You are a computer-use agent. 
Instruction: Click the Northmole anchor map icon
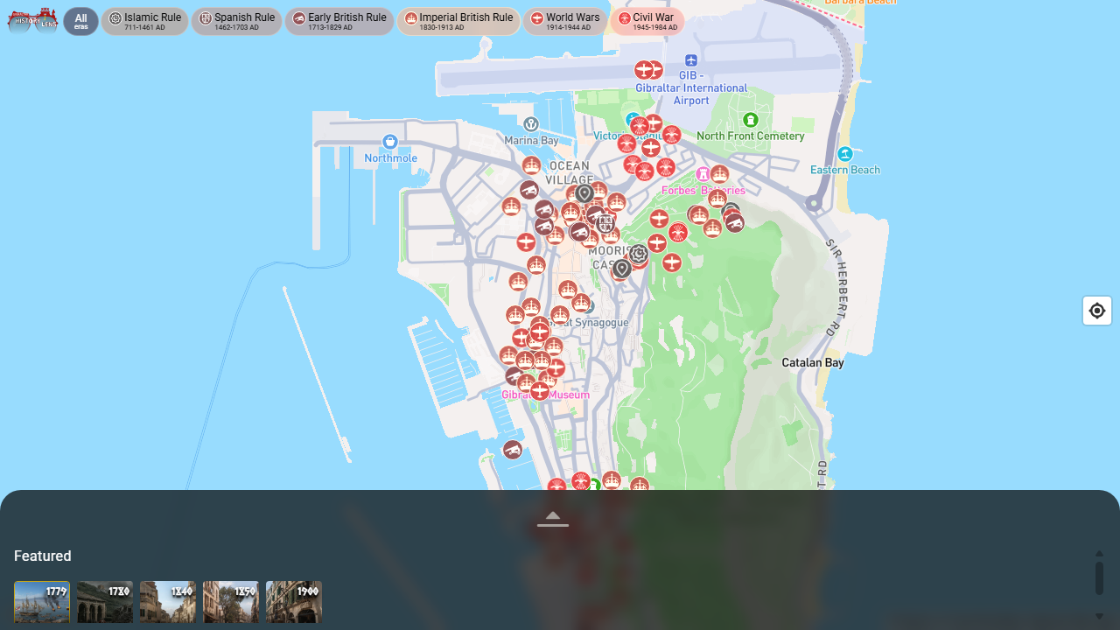click(390, 142)
